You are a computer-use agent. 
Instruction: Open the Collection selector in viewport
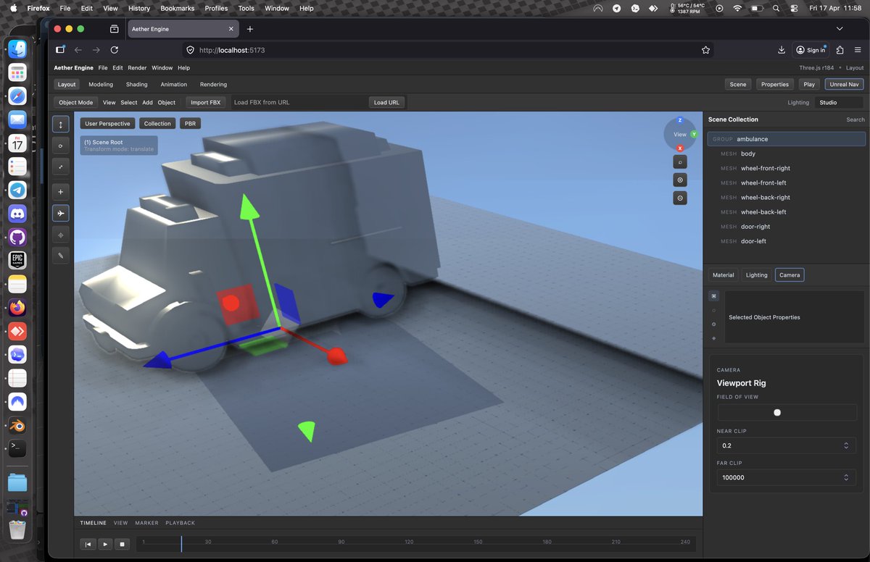(157, 123)
